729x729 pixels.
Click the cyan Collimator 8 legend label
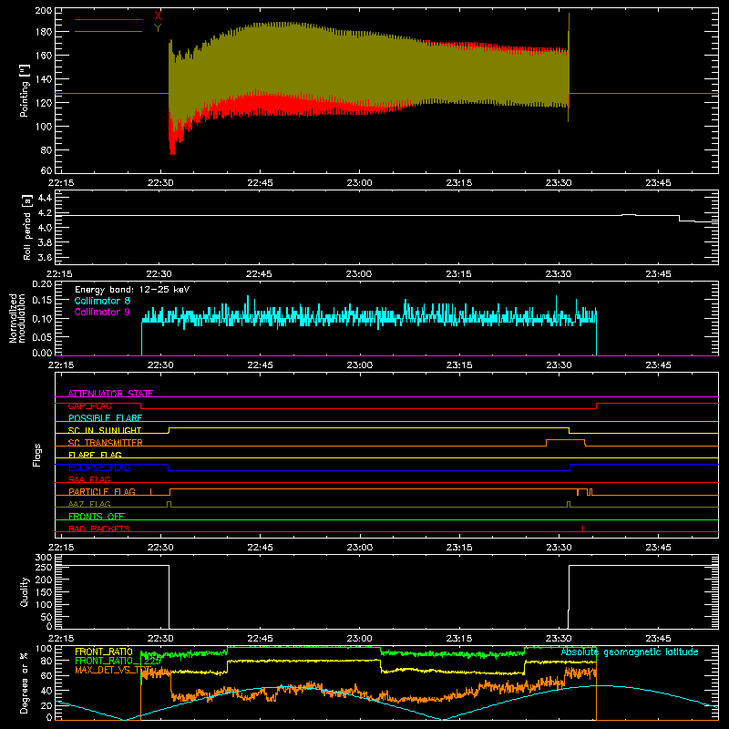102,301
